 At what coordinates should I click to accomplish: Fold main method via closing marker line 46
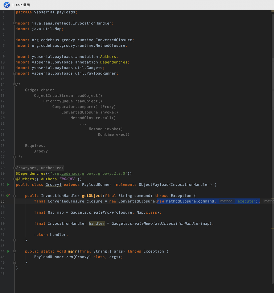tap(14, 262)
